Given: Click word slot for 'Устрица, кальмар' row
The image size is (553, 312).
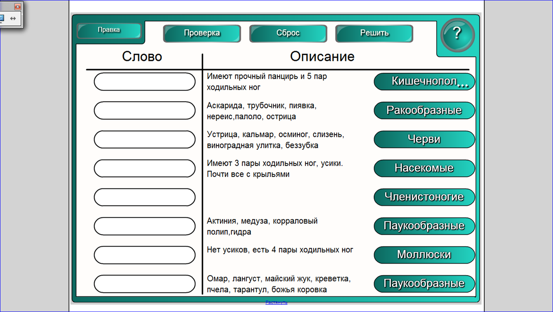Looking at the screenshot, I should (x=145, y=139).
